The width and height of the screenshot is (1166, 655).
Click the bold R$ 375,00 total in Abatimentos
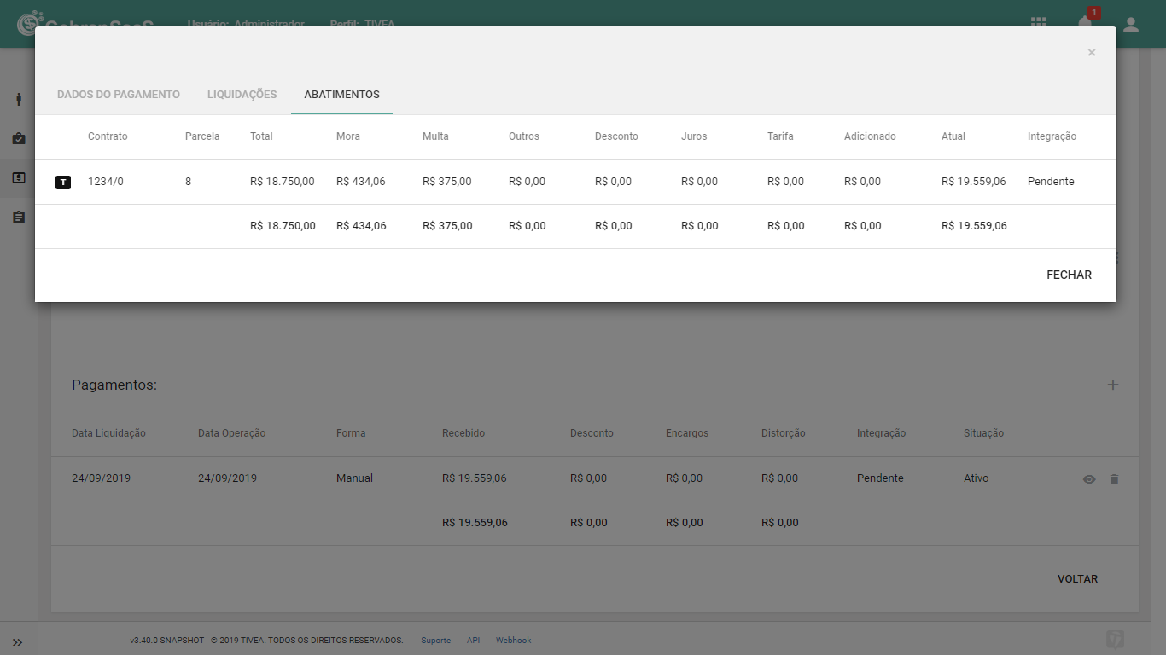pyautogui.click(x=447, y=226)
